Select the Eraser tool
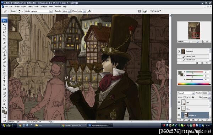Screen dimensions: 213x135 click(4, 63)
